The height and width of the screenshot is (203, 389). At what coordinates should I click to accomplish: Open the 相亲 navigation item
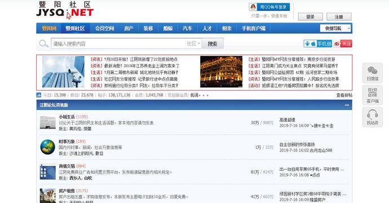click(x=227, y=28)
